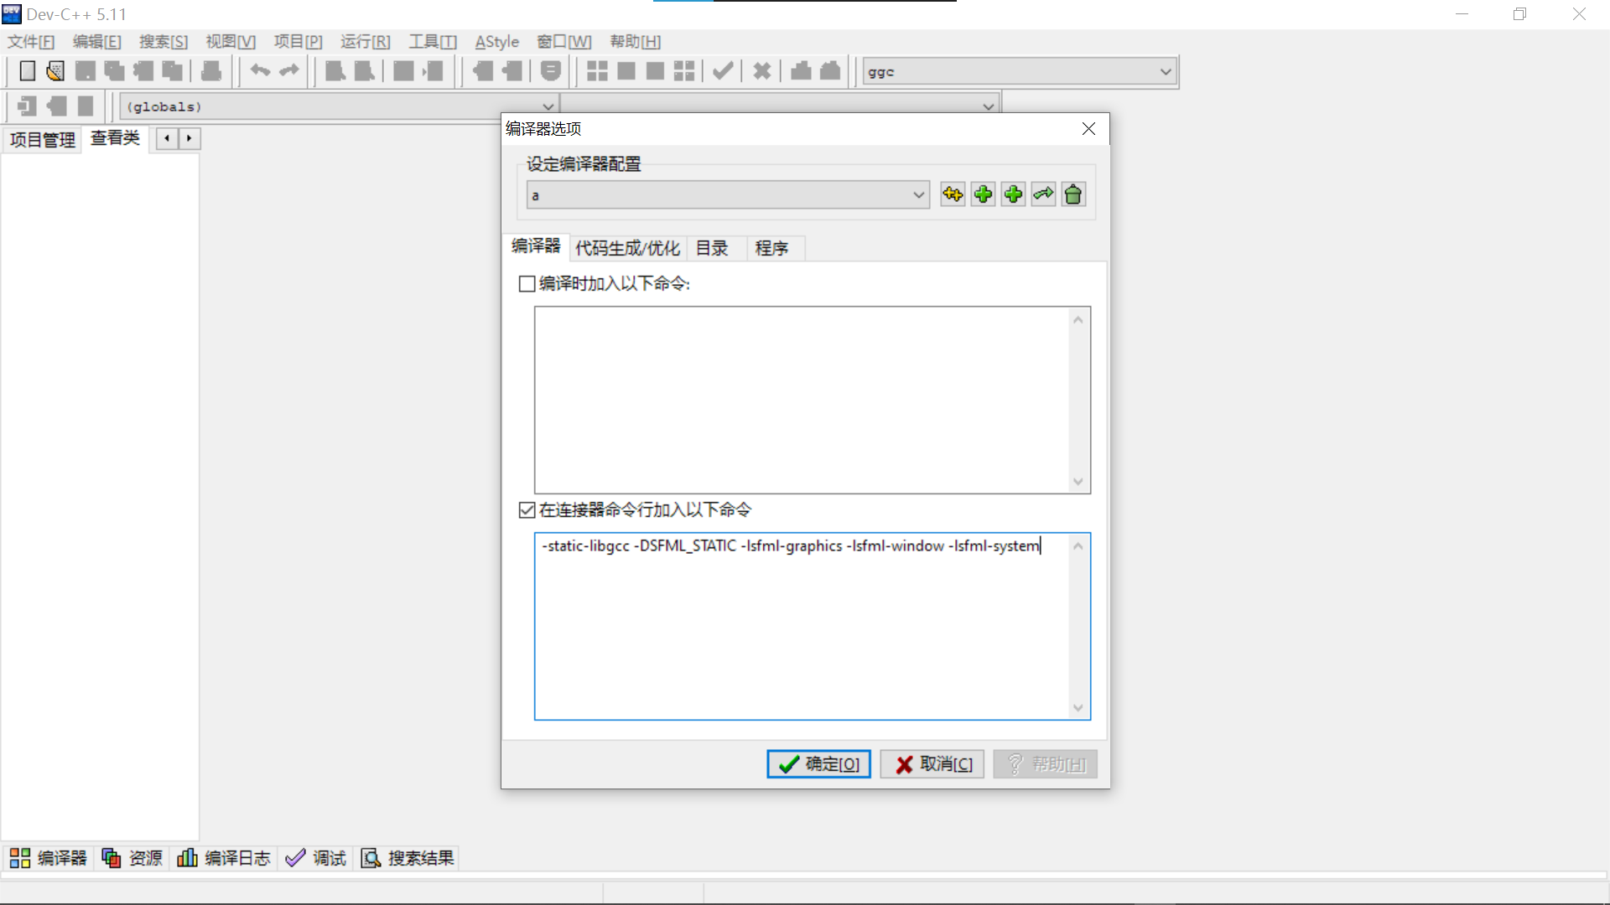Open a new file using the toolbar icon
Image resolution: width=1610 pixels, height=905 pixels.
[26, 71]
